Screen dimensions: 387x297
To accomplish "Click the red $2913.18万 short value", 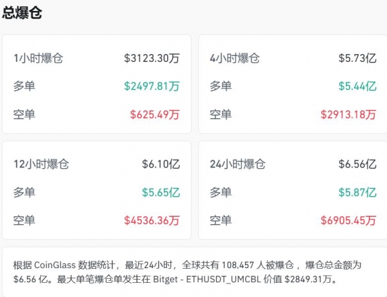I will 348,115.
